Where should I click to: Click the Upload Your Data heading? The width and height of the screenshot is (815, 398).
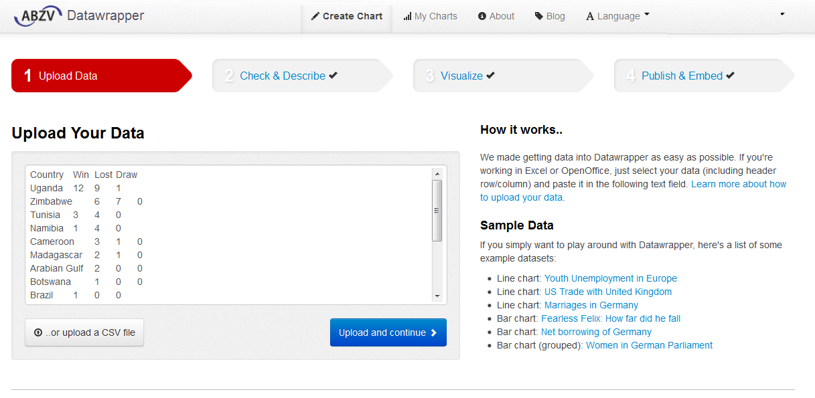point(78,133)
